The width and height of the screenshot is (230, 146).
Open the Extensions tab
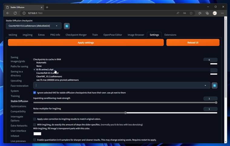tap(170, 35)
